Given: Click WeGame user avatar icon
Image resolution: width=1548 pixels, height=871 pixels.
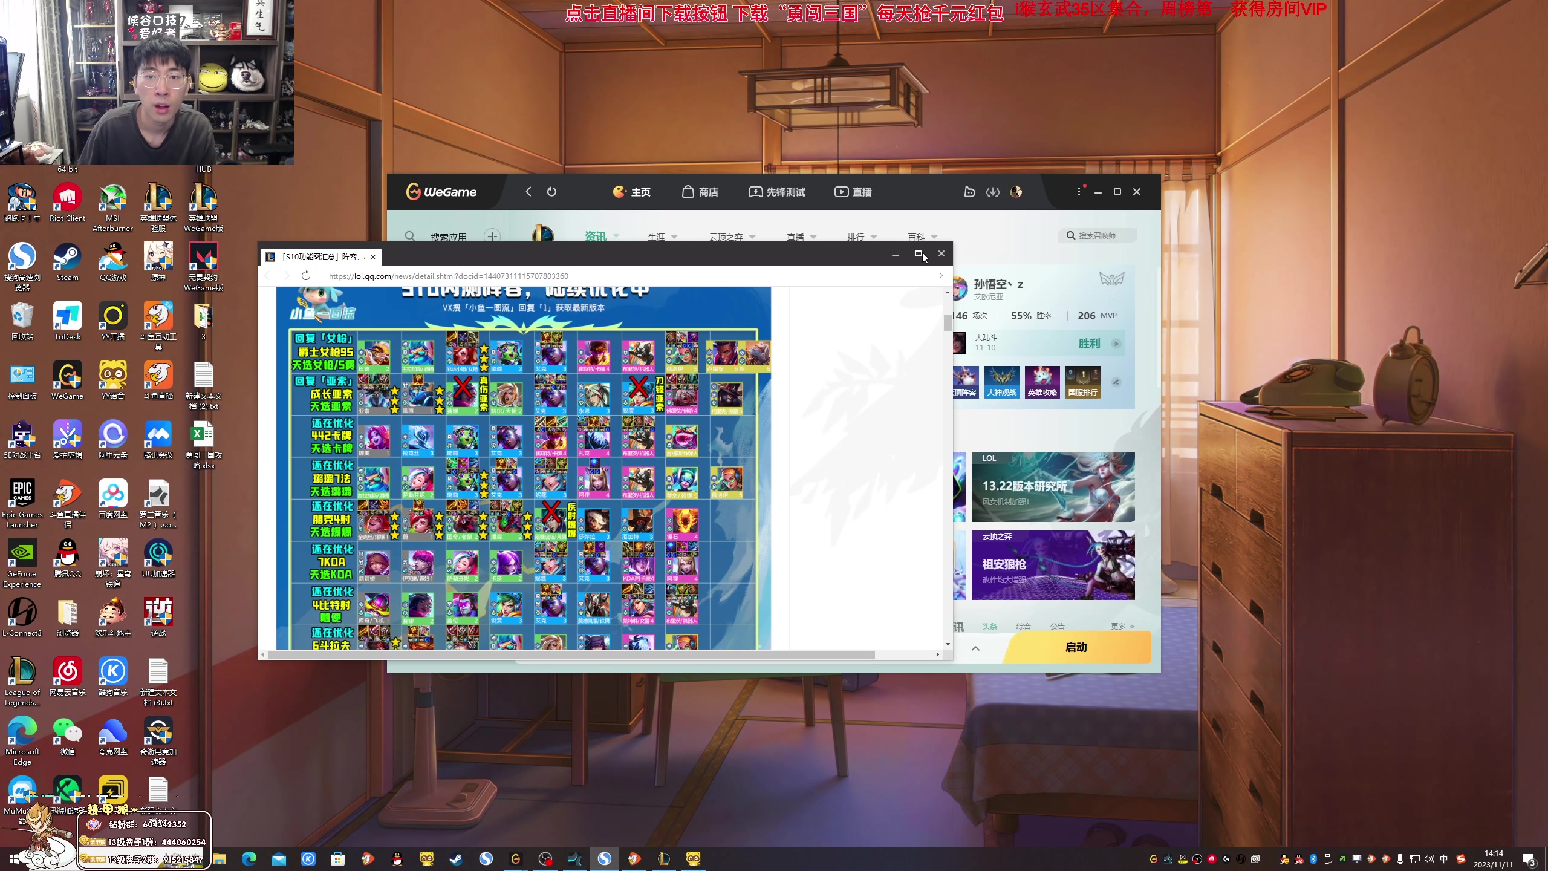Looking at the screenshot, I should (1016, 192).
